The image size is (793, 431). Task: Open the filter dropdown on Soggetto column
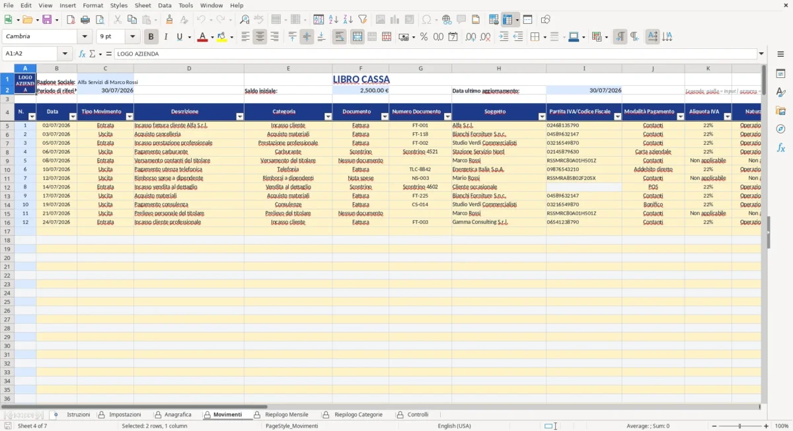[x=542, y=116]
